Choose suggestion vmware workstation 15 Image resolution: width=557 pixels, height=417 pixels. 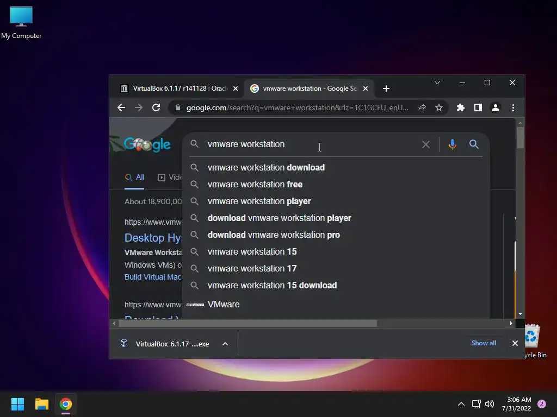tap(336, 252)
